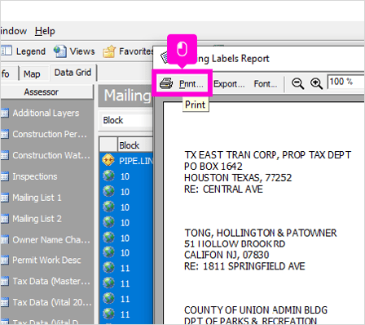The height and width of the screenshot is (325, 365).
Task: Click the Print printer icon
Action: [x=166, y=83]
